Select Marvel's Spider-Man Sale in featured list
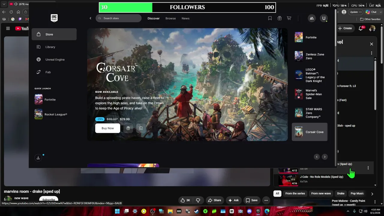Screen dimensions: 384x216 [x=310, y=94]
